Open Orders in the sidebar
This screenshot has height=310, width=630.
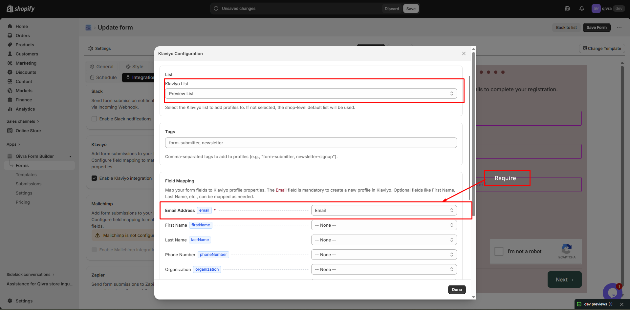click(x=23, y=35)
